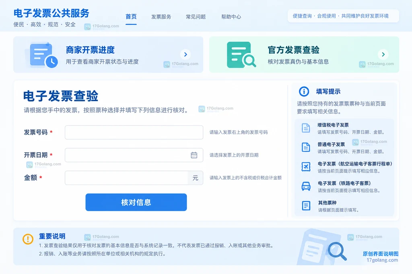
Task: Click the 便捷查询·合规使用 slogan banner
Action: [343, 16]
